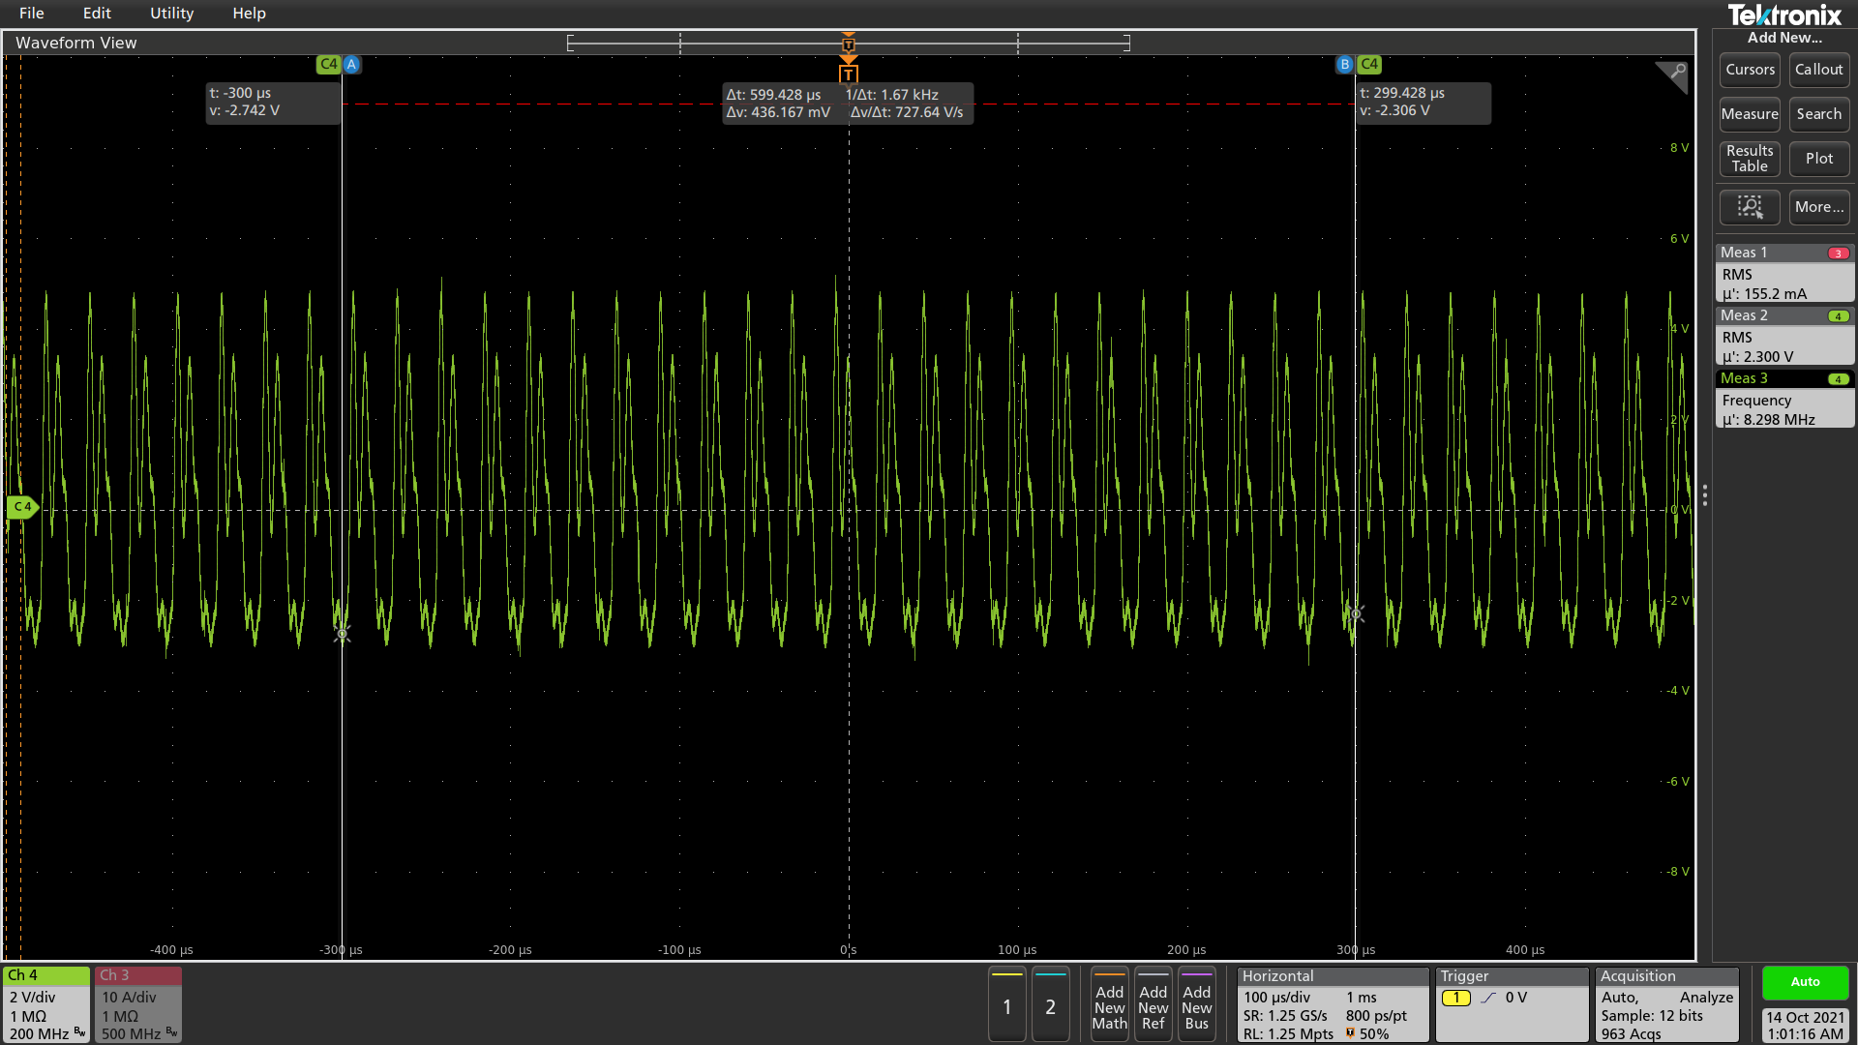This screenshot has height=1045, width=1858.
Task: Click the zoom magnifier icon button
Action: click(x=1749, y=207)
